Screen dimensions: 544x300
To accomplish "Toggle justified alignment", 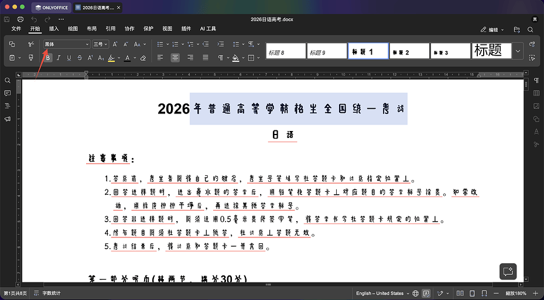I will click(x=206, y=58).
